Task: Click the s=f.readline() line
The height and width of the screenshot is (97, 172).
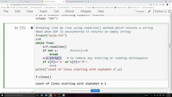Action: point(55,47)
